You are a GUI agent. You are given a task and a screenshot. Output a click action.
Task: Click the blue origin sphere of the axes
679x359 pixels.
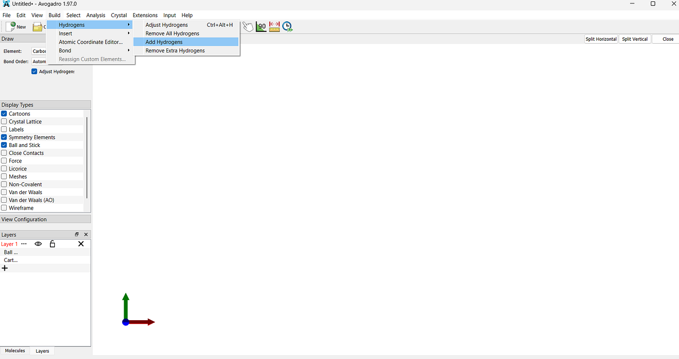tap(126, 322)
